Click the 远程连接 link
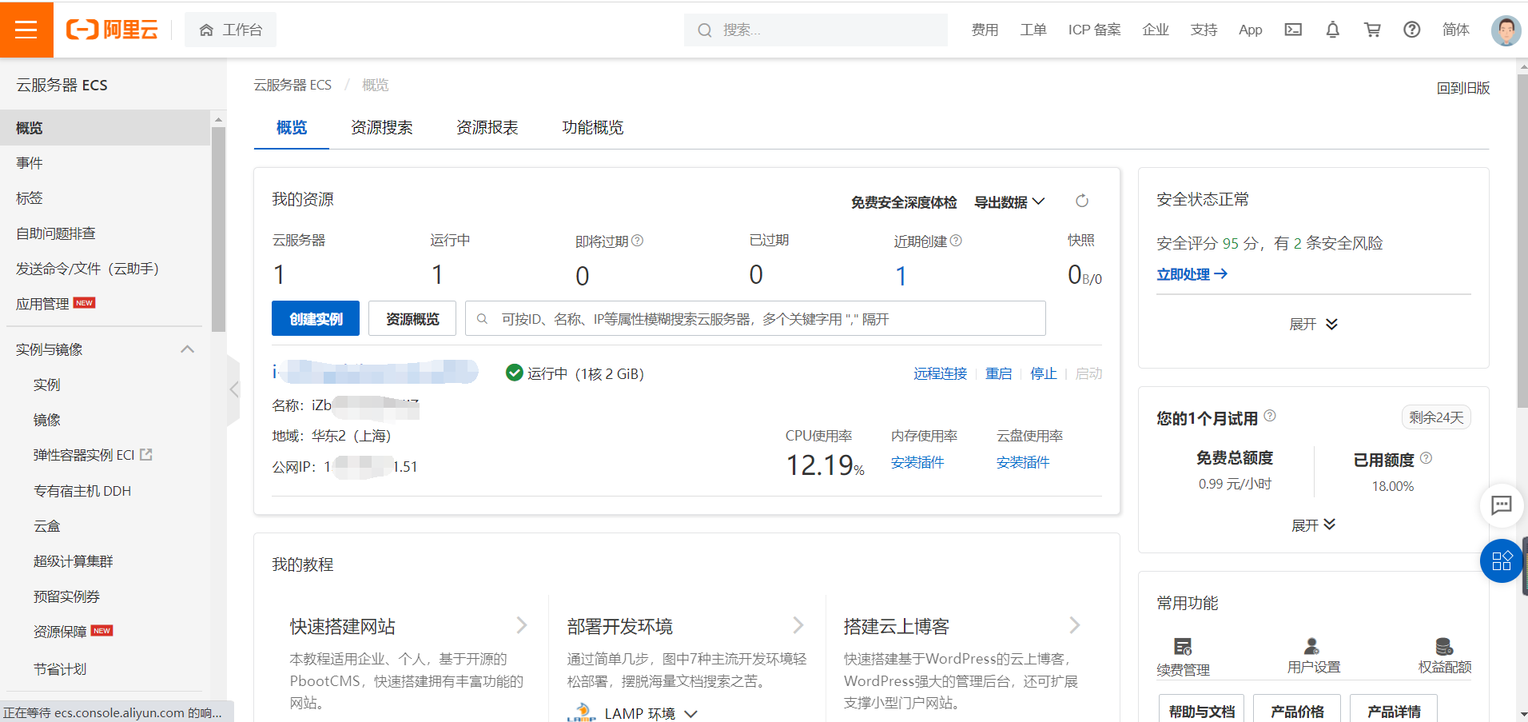Image resolution: width=1528 pixels, height=722 pixels. click(941, 373)
